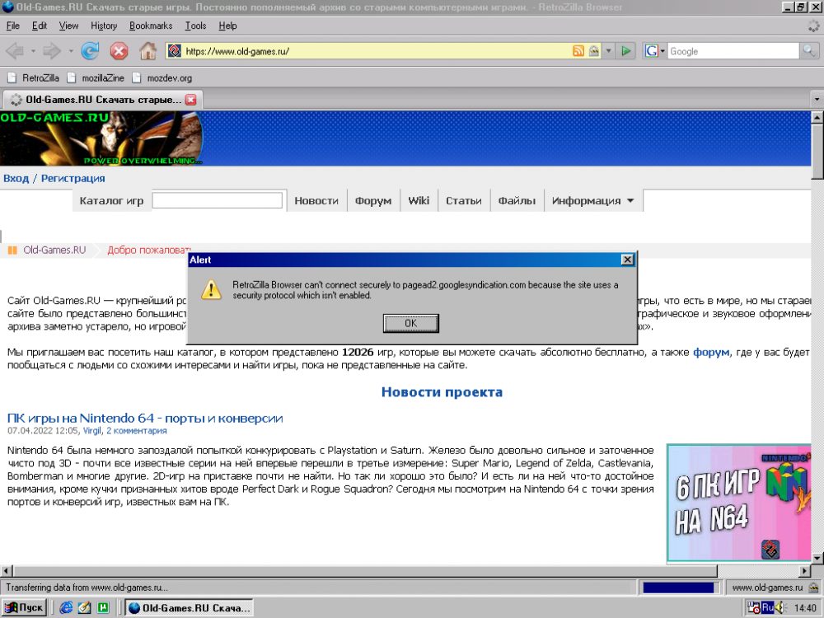Open the Bookmarks menu
824x618 pixels.
tap(151, 26)
